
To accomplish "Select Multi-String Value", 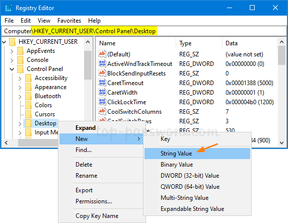I will pos(197,198).
